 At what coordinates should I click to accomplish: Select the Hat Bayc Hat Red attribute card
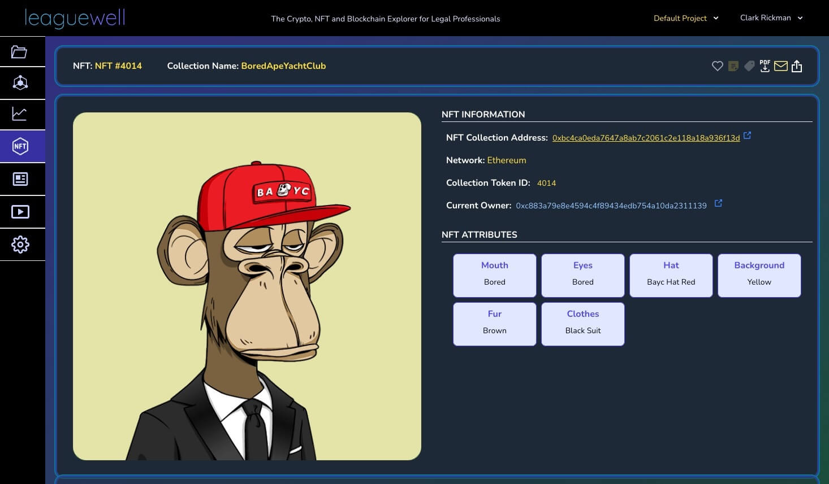tap(671, 276)
